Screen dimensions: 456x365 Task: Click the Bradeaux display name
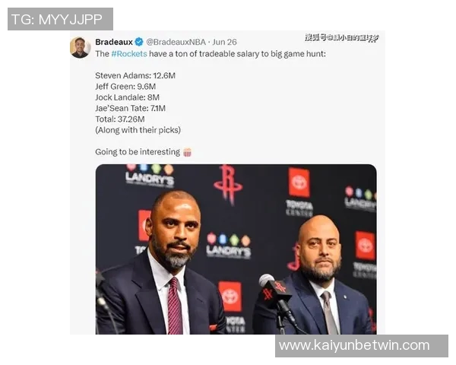point(114,42)
